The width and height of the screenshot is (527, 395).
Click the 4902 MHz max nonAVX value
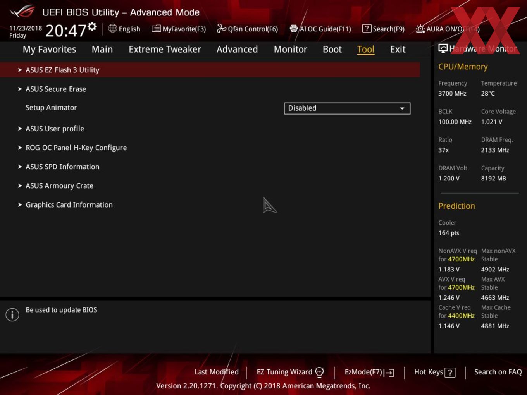click(495, 269)
